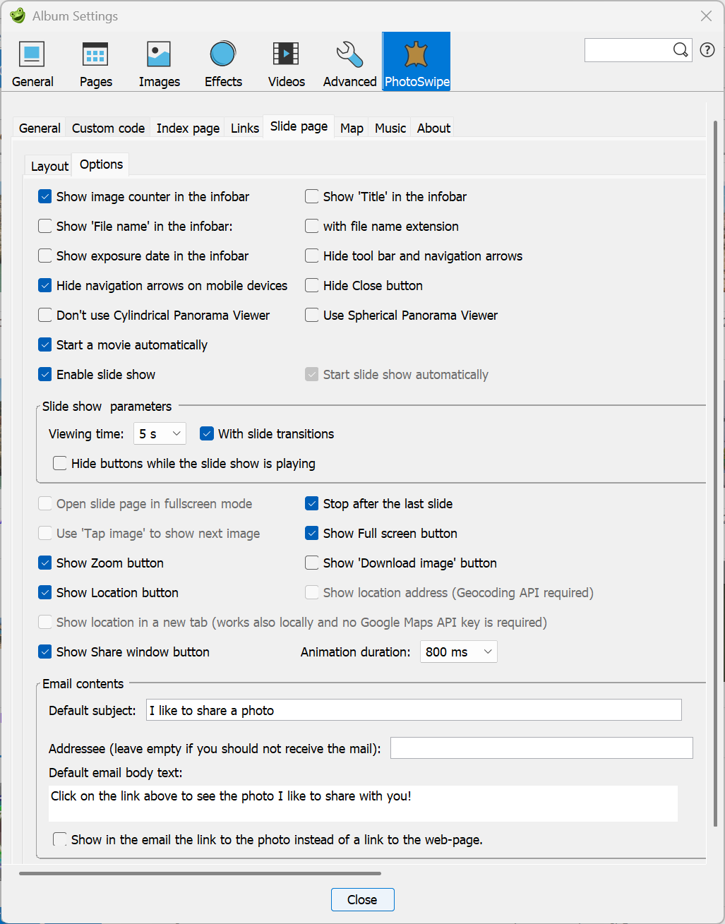
Task: Open the Animation duration dropdown
Action: [458, 652]
